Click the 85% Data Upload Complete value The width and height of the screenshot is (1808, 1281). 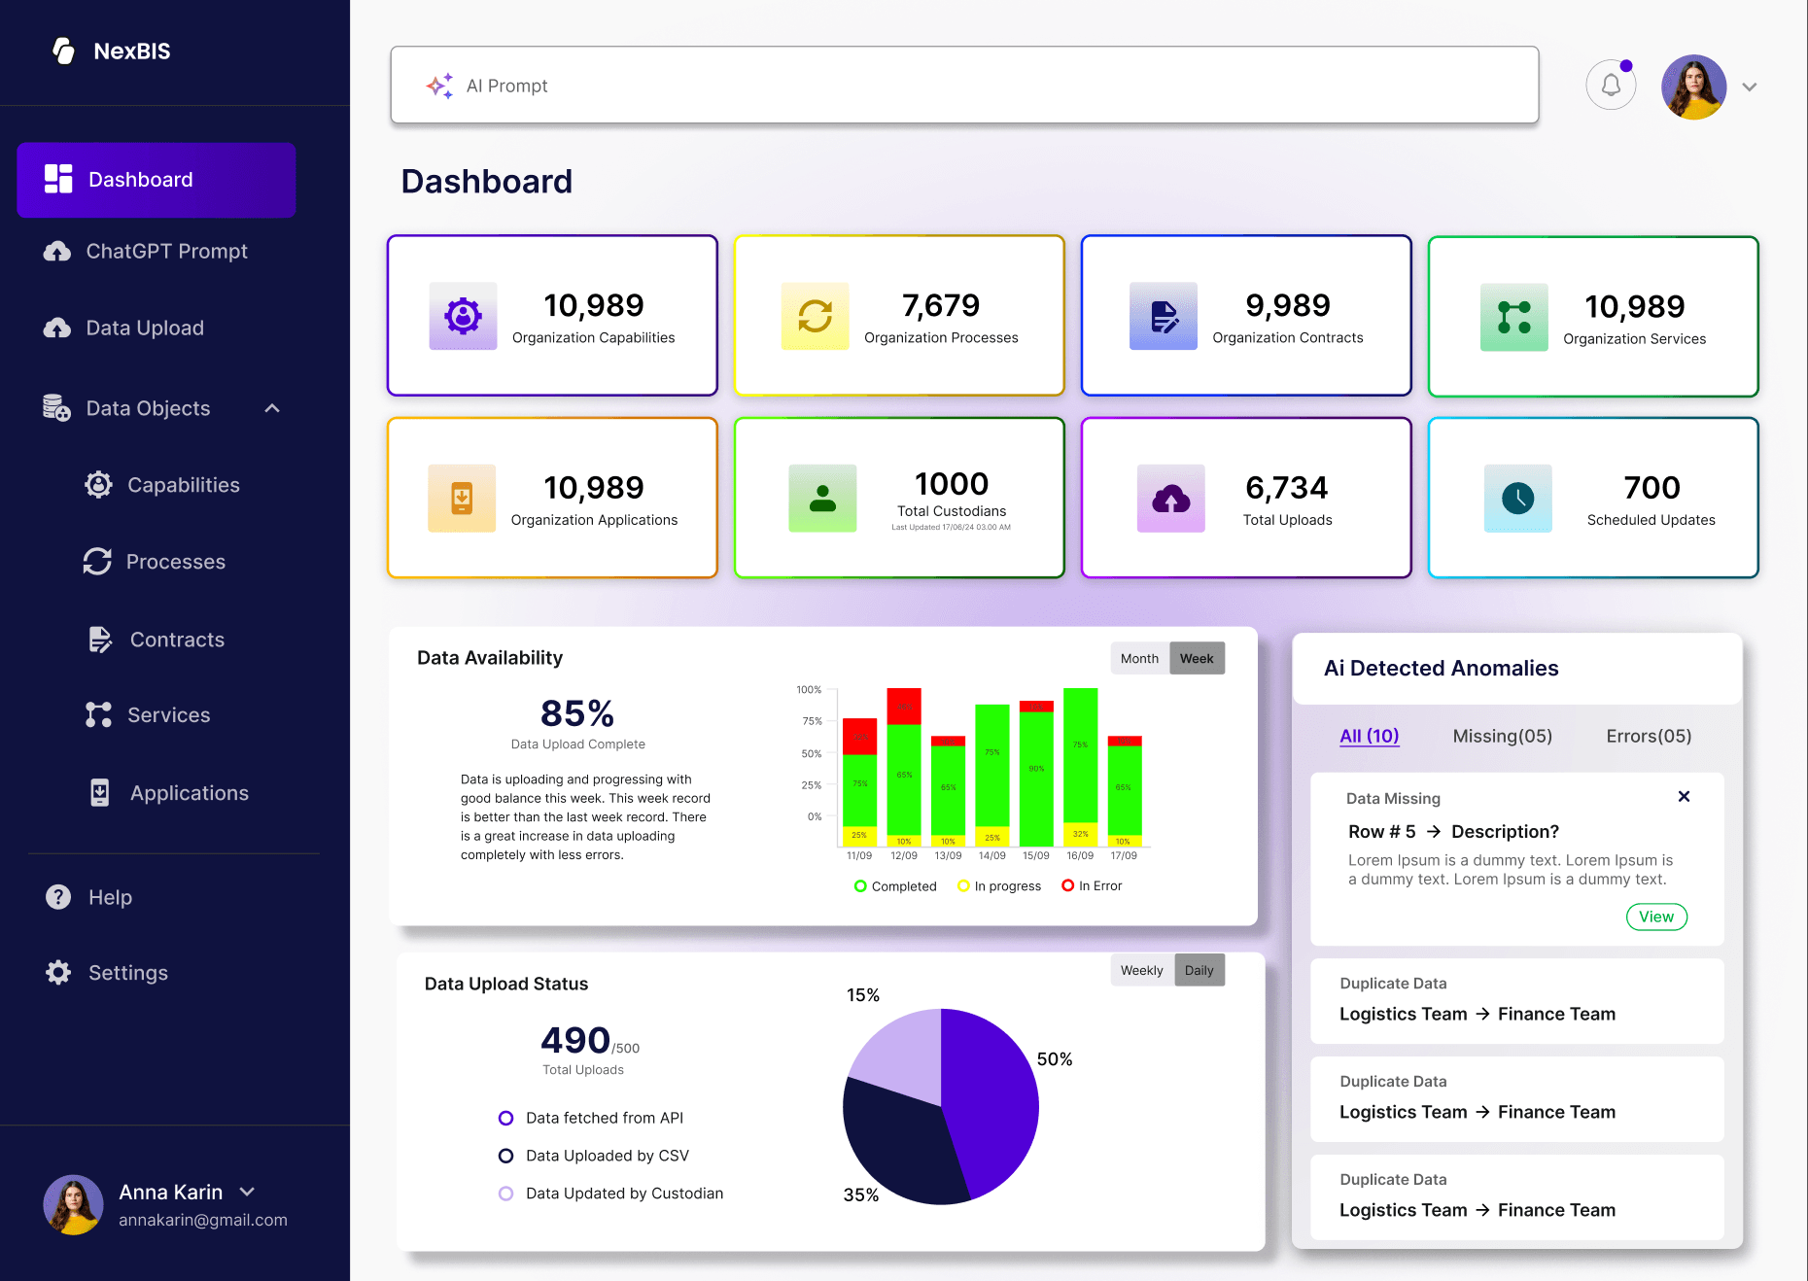pos(577,713)
